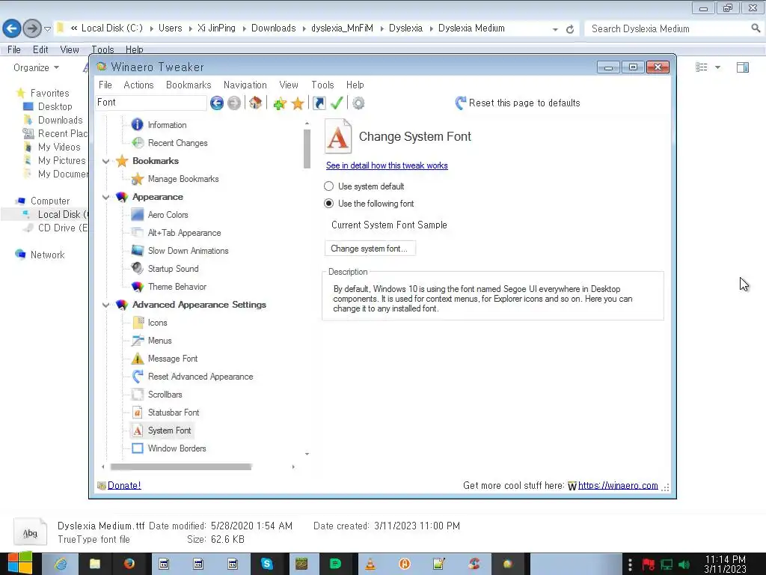Open File menu in Winaero Tweaker

105,85
